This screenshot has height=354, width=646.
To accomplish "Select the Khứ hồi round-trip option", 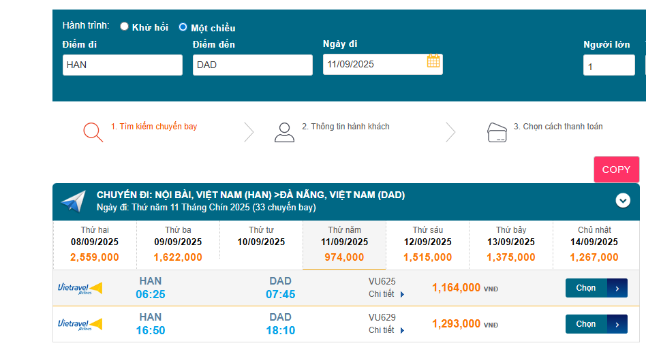I will pos(124,27).
